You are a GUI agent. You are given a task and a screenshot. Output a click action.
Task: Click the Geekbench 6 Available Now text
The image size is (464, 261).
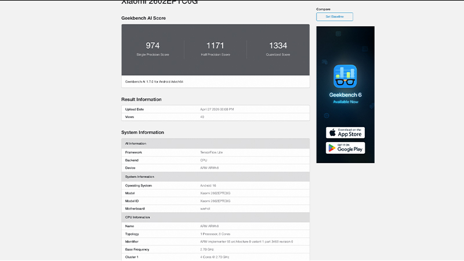coord(345,97)
